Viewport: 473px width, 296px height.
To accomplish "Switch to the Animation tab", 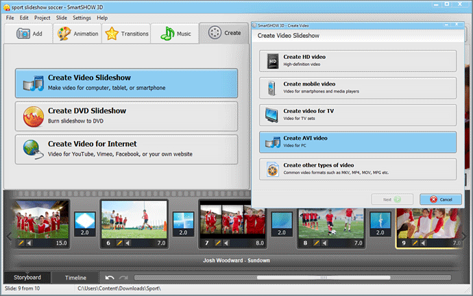I will point(78,34).
